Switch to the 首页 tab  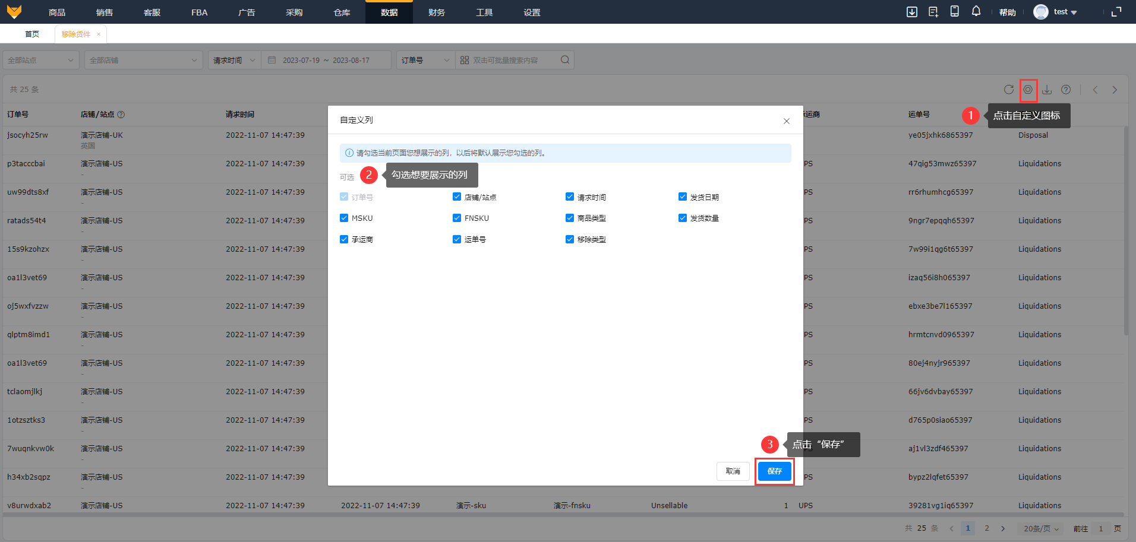coord(32,34)
